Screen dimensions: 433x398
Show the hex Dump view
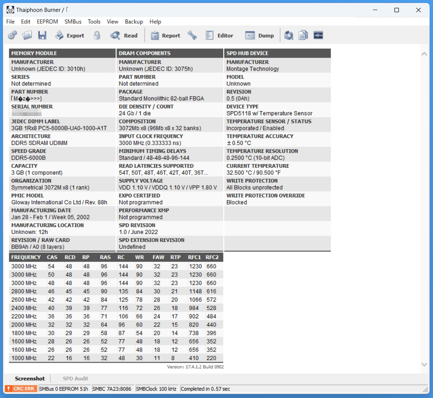click(260, 35)
